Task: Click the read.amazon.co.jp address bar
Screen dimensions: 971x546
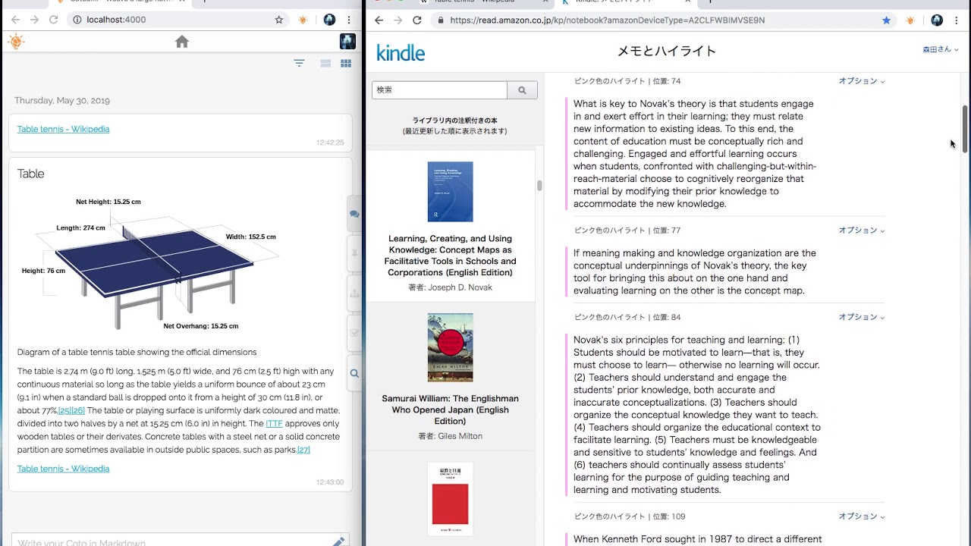Action: point(664,20)
